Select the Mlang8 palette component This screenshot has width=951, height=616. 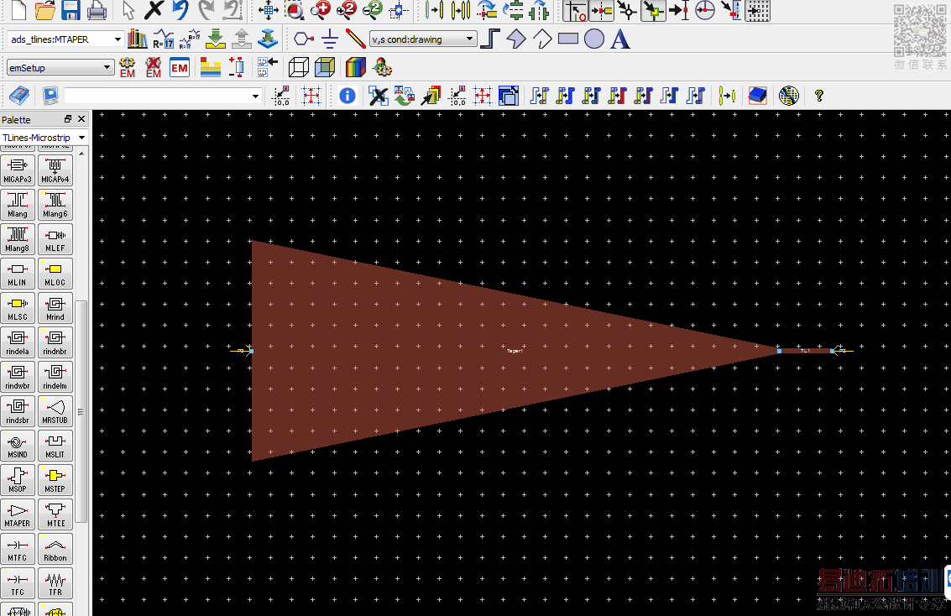pyautogui.click(x=18, y=239)
